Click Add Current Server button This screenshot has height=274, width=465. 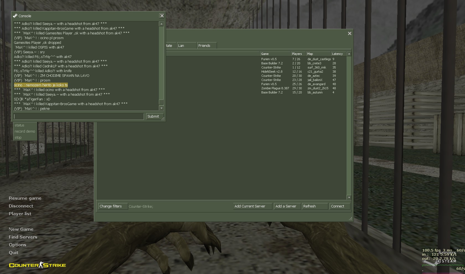pyautogui.click(x=252, y=206)
